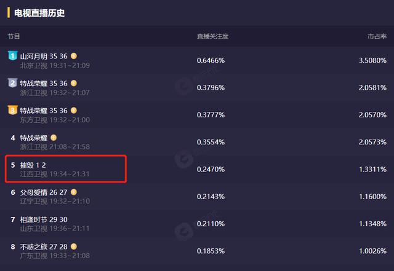The height and width of the screenshot is (271, 394).
Task: Open 相逢时节 29 30 program entry
Action: tap(44, 219)
